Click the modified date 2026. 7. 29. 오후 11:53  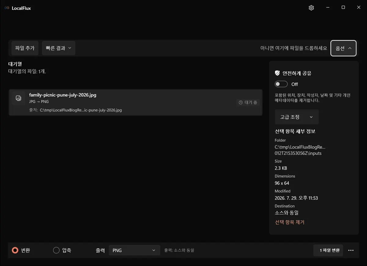tap(296, 198)
